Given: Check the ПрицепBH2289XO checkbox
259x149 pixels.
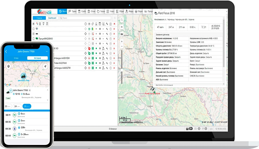Looking at the screenshot, I should point(34,38).
